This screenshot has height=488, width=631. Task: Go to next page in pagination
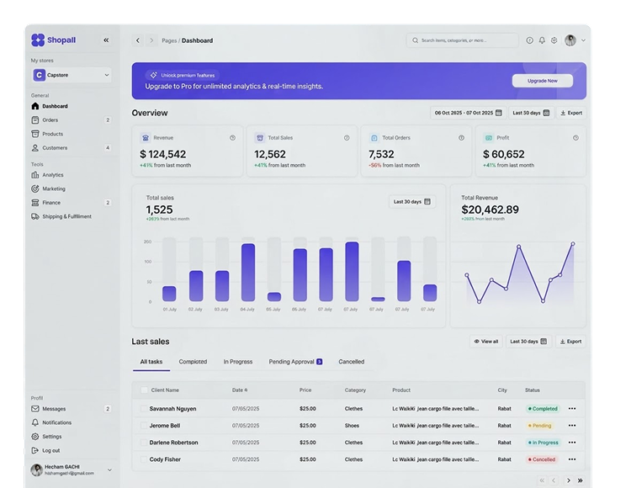[568, 480]
